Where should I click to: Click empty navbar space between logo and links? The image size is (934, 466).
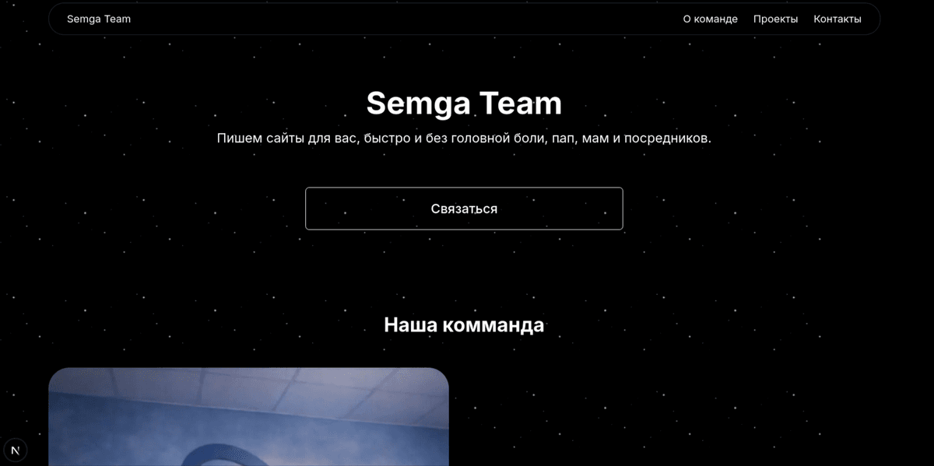(x=405, y=19)
